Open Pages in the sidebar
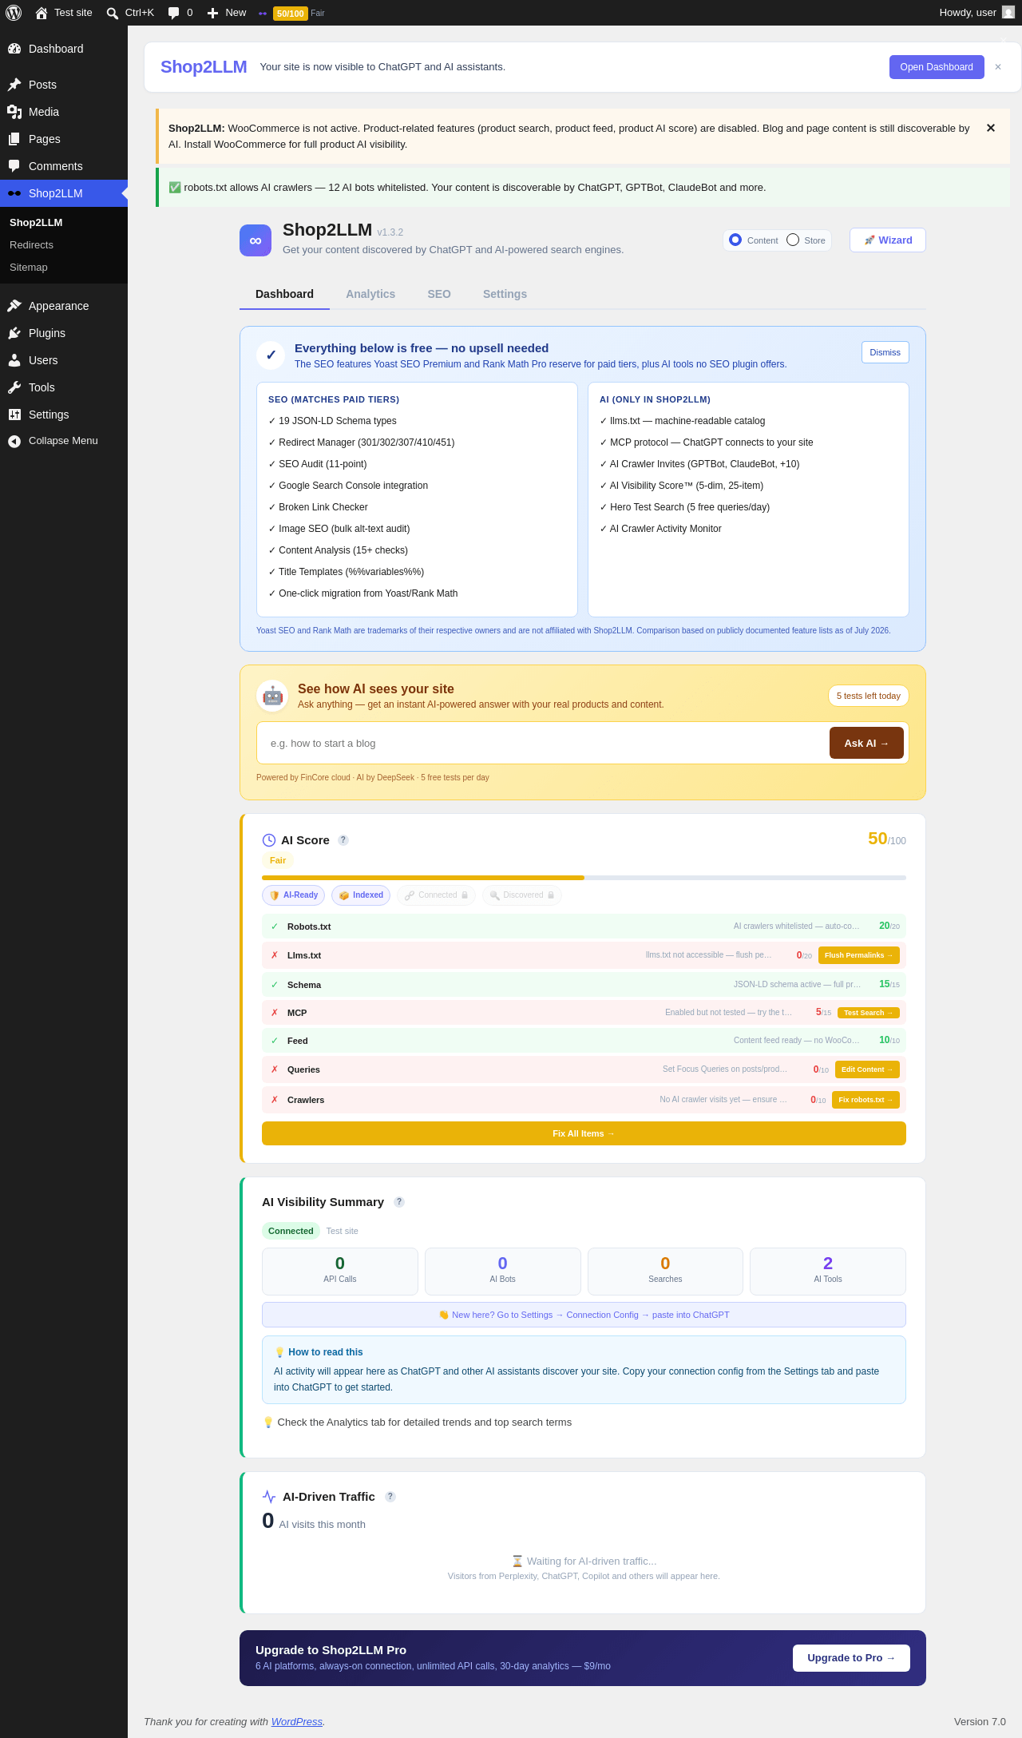Screen dimensions: 1022x1738 coord(64,139)
